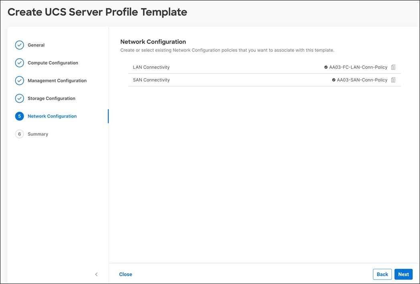Click the check icon beside Management Configuration
This screenshot has width=420, height=284.
(x=19, y=81)
